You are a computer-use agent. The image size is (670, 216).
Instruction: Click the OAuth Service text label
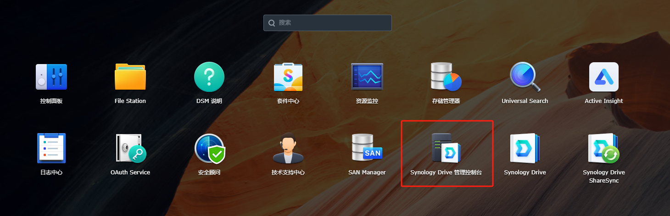point(130,173)
